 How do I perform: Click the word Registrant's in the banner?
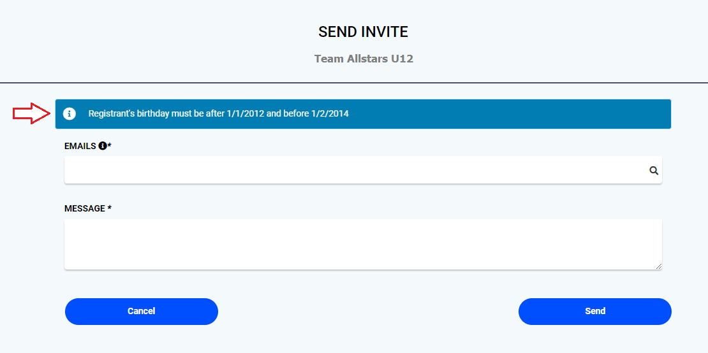pos(111,114)
